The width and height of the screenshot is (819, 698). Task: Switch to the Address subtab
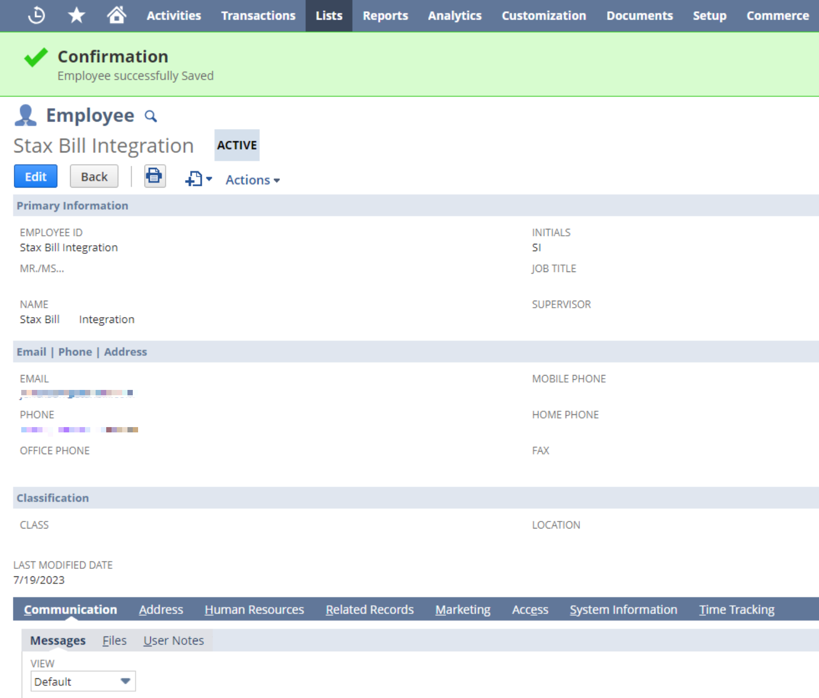pyautogui.click(x=161, y=609)
